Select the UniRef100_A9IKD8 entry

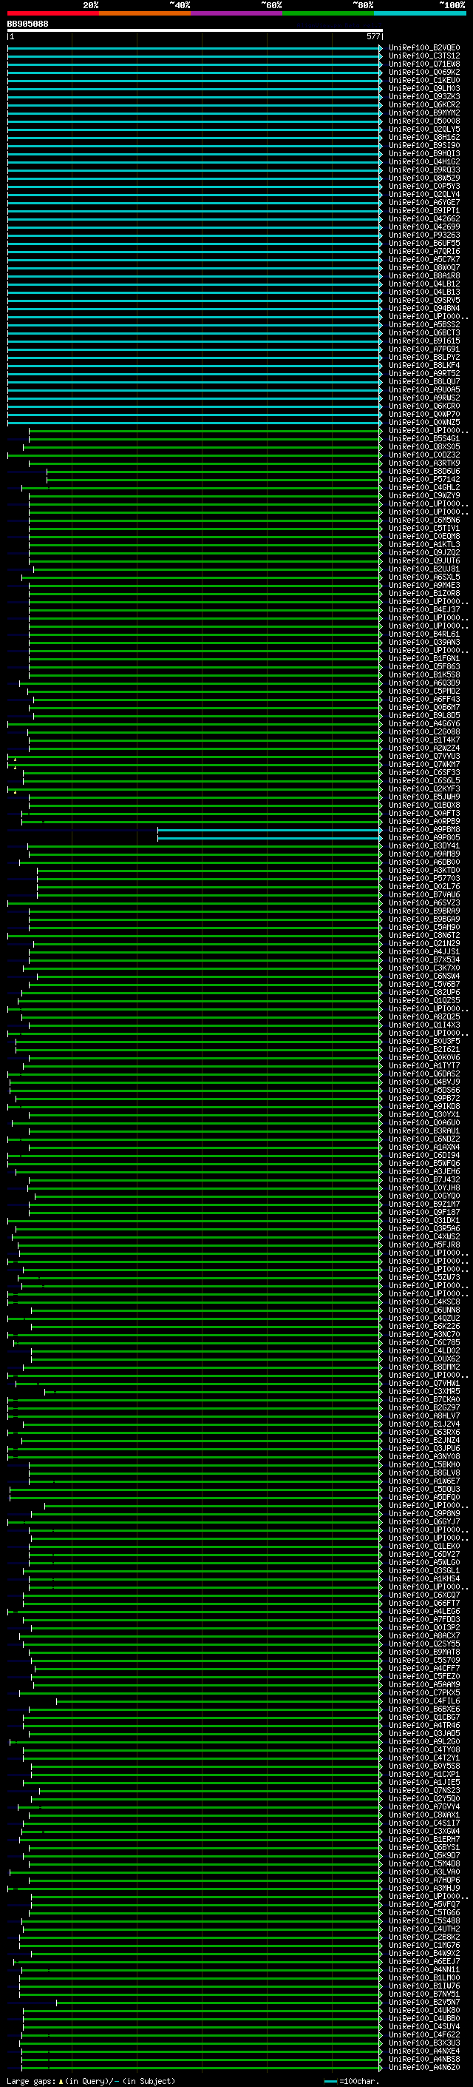[424, 1106]
